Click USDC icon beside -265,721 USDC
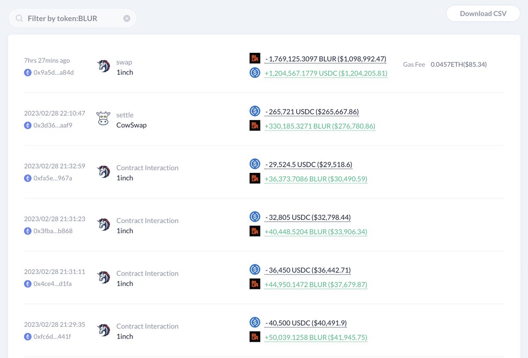 (255, 111)
